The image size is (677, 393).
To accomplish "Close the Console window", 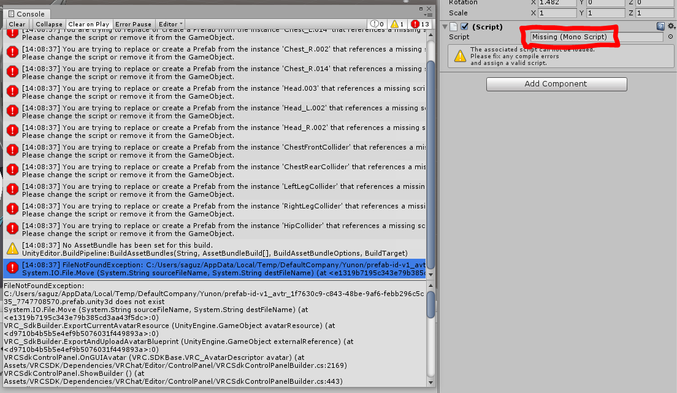I will 429,9.
